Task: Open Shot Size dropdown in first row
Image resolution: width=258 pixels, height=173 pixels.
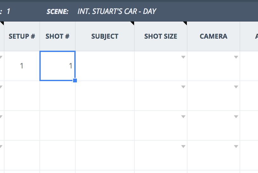Action: pyautogui.click(x=183, y=57)
